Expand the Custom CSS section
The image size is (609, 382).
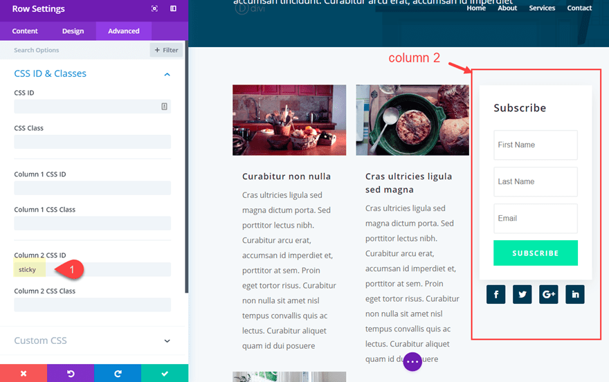pos(167,340)
